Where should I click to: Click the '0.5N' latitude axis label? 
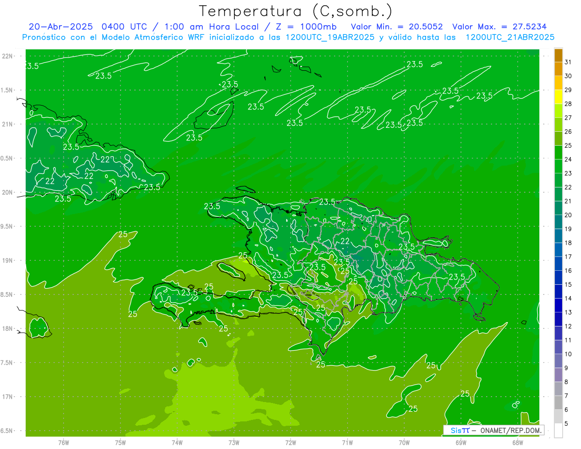click(x=8, y=158)
